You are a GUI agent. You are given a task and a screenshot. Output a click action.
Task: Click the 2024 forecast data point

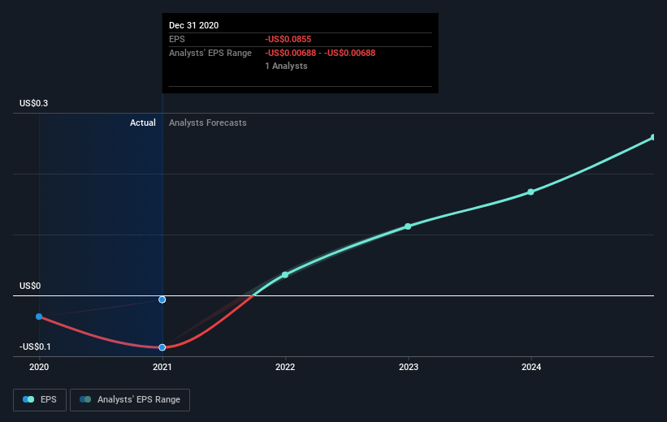[531, 192]
